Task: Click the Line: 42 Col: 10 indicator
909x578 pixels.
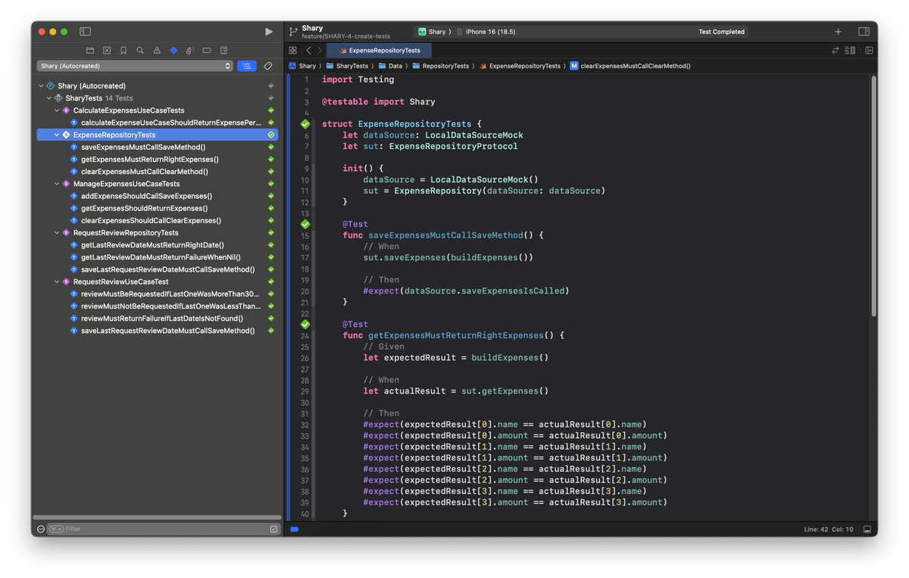Action: coord(829,530)
